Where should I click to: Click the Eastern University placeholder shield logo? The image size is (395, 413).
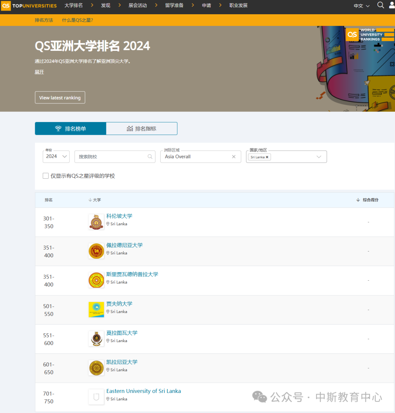[x=96, y=397]
